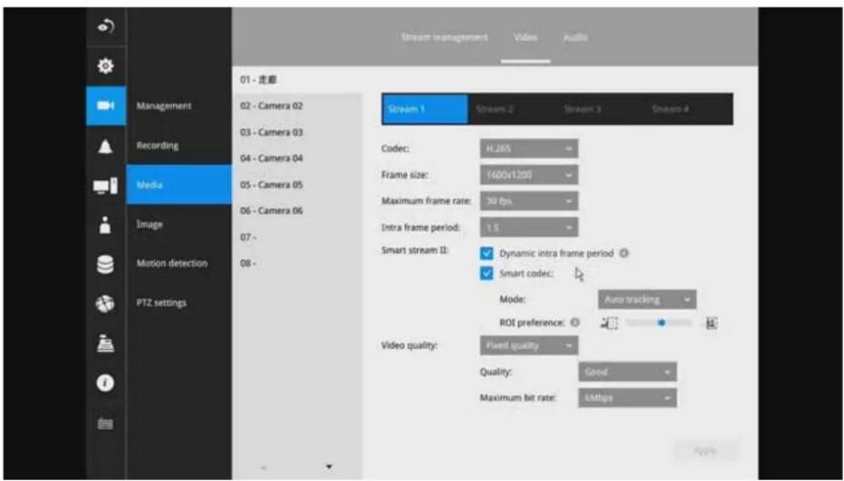The image size is (844, 481).
Task: Select empty channel 08 in list
Action: [297, 263]
